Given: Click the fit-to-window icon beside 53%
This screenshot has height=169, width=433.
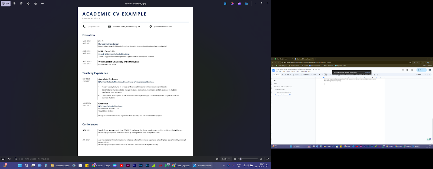Looking at the screenshot, I should click(217, 159).
